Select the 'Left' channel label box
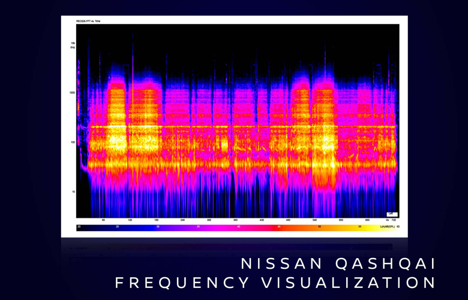 [x=392, y=214]
